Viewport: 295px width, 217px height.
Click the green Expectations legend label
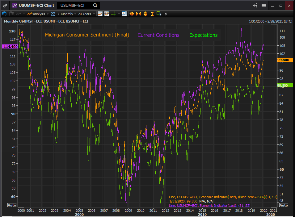[x=203, y=35]
